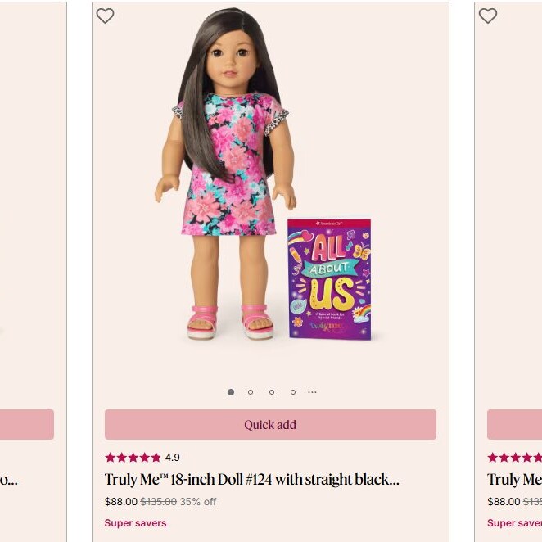Click the All About Us book image

coord(329,279)
